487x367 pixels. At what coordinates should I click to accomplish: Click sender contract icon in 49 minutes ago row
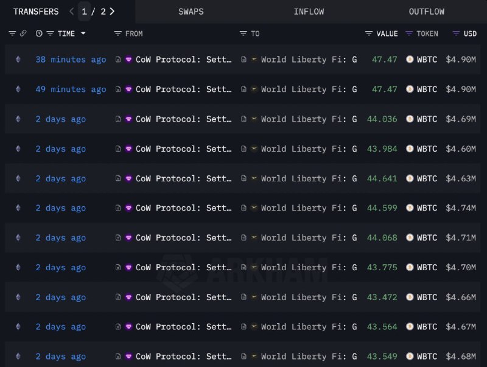[x=118, y=89]
